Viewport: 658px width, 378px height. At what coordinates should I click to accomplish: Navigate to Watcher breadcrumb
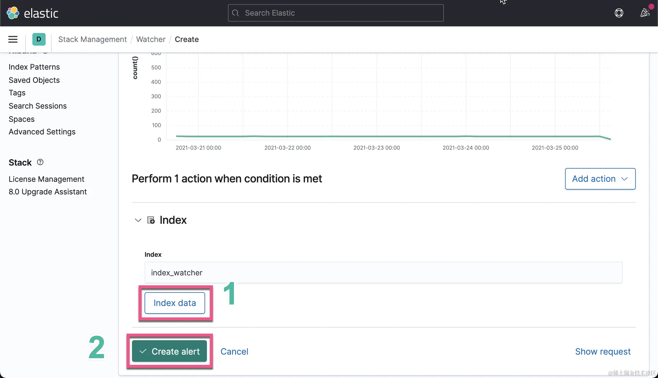pos(151,39)
